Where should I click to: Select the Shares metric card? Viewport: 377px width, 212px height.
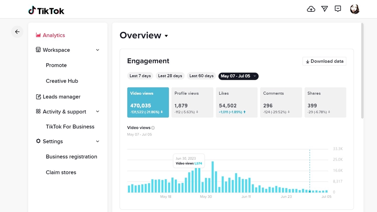(x=325, y=102)
